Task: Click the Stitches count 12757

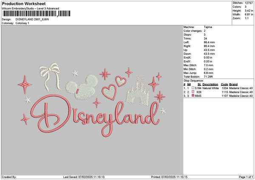Action: click(x=249, y=3)
